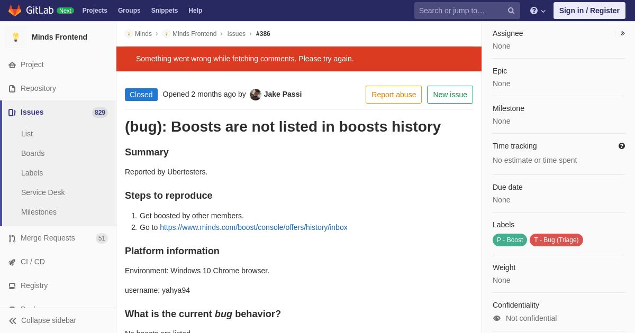Open the Labels submenu item
The height and width of the screenshot is (333, 635).
[32, 173]
